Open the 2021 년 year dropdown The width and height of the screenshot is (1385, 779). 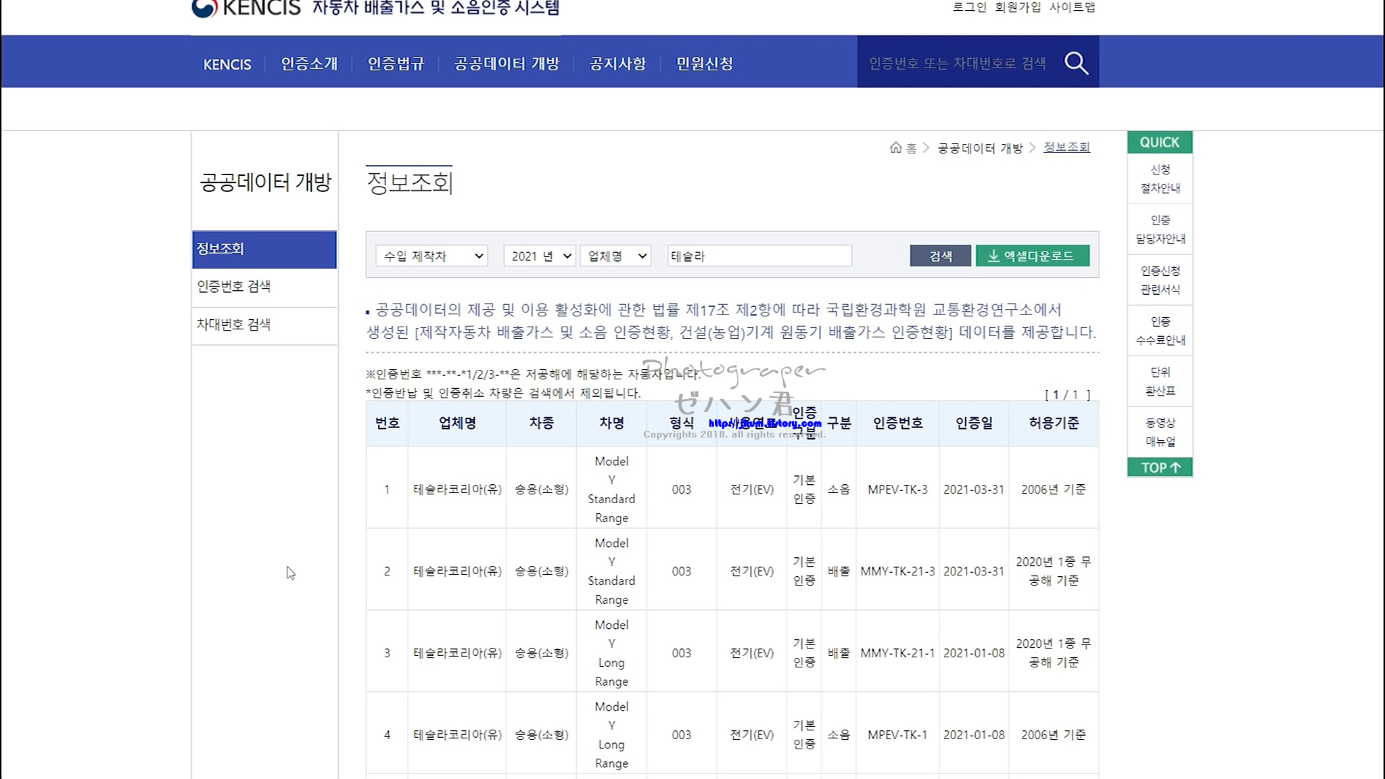click(x=540, y=256)
